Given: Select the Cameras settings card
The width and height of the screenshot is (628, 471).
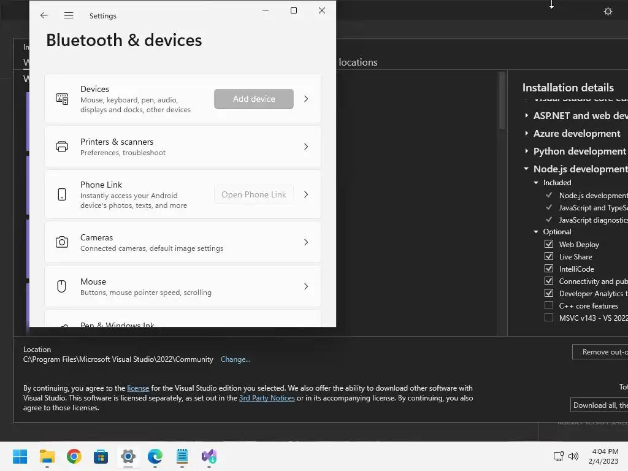Looking at the screenshot, I should [x=183, y=242].
